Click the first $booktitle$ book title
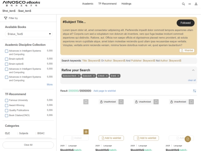The width and height of the screenshot is (201, 151). click(x=71, y=150)
